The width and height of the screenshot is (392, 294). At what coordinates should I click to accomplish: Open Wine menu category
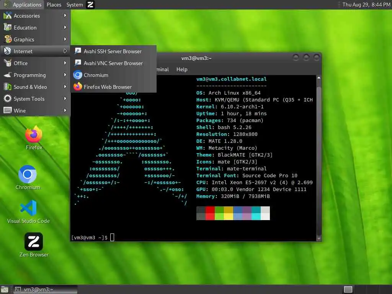(35, 111)
